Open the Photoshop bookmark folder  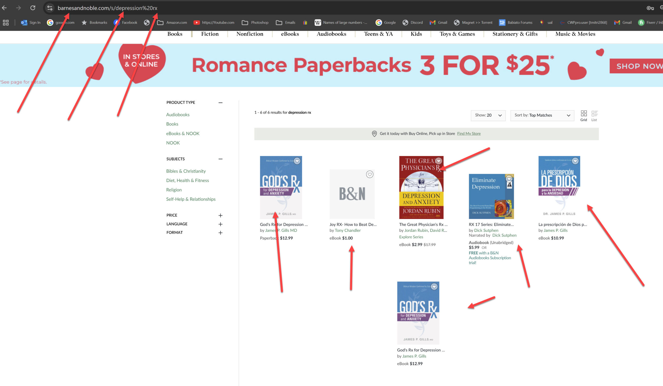[255, 23]
